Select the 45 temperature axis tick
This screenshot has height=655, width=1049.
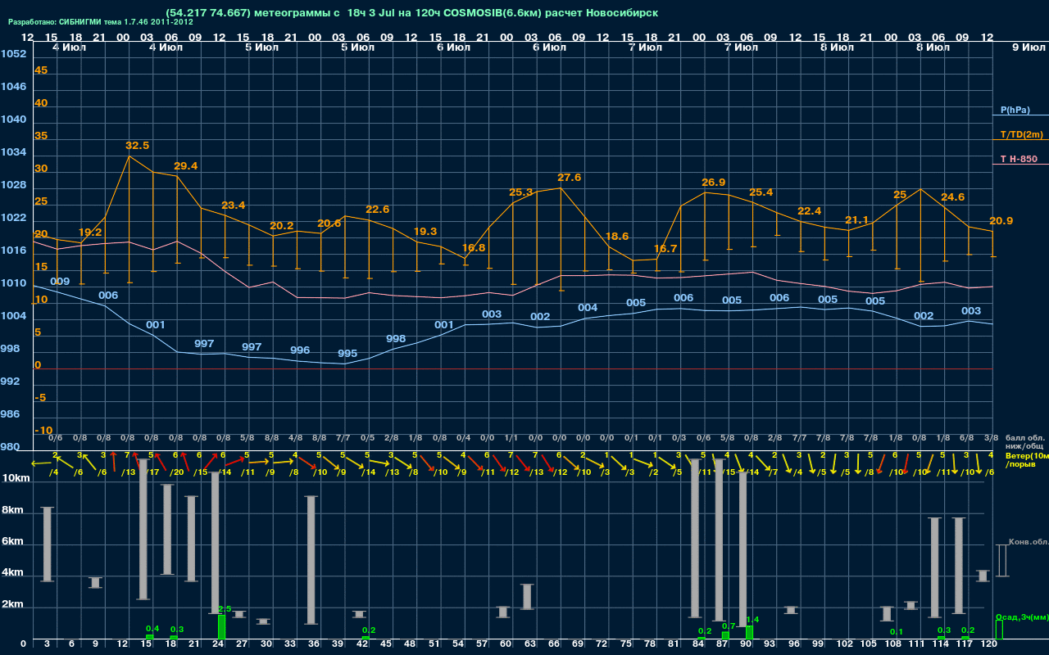tap(41, 70)
